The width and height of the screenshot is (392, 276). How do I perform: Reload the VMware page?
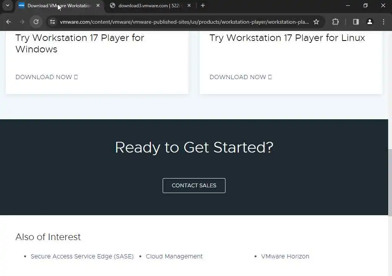[x=36, y=22]
